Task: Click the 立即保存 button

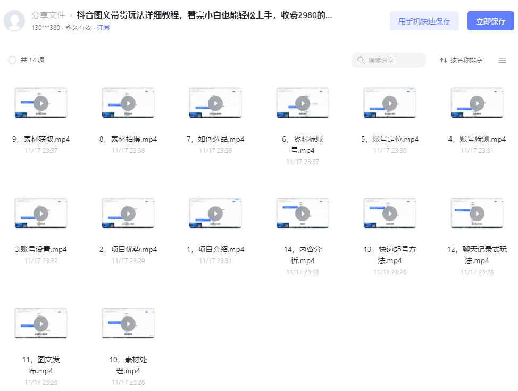Action: [x=490, y=21]
